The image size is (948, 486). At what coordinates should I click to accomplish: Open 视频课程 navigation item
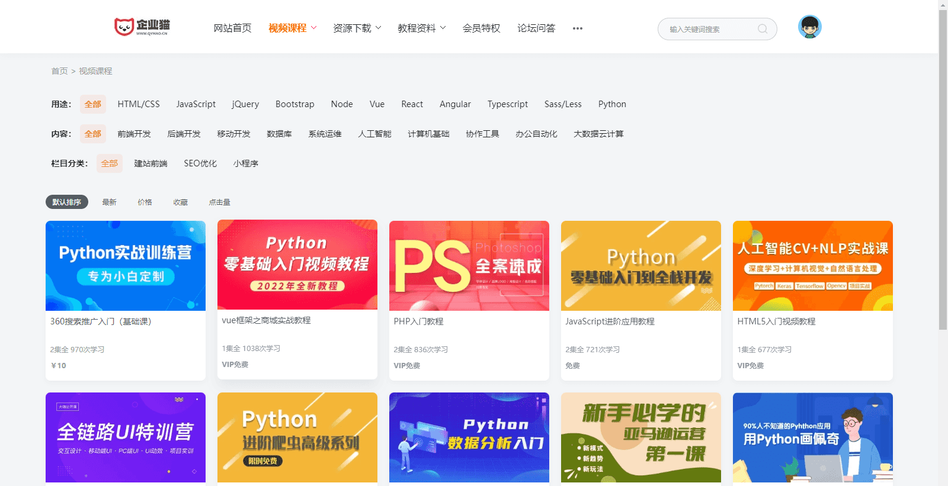(287, 28)
